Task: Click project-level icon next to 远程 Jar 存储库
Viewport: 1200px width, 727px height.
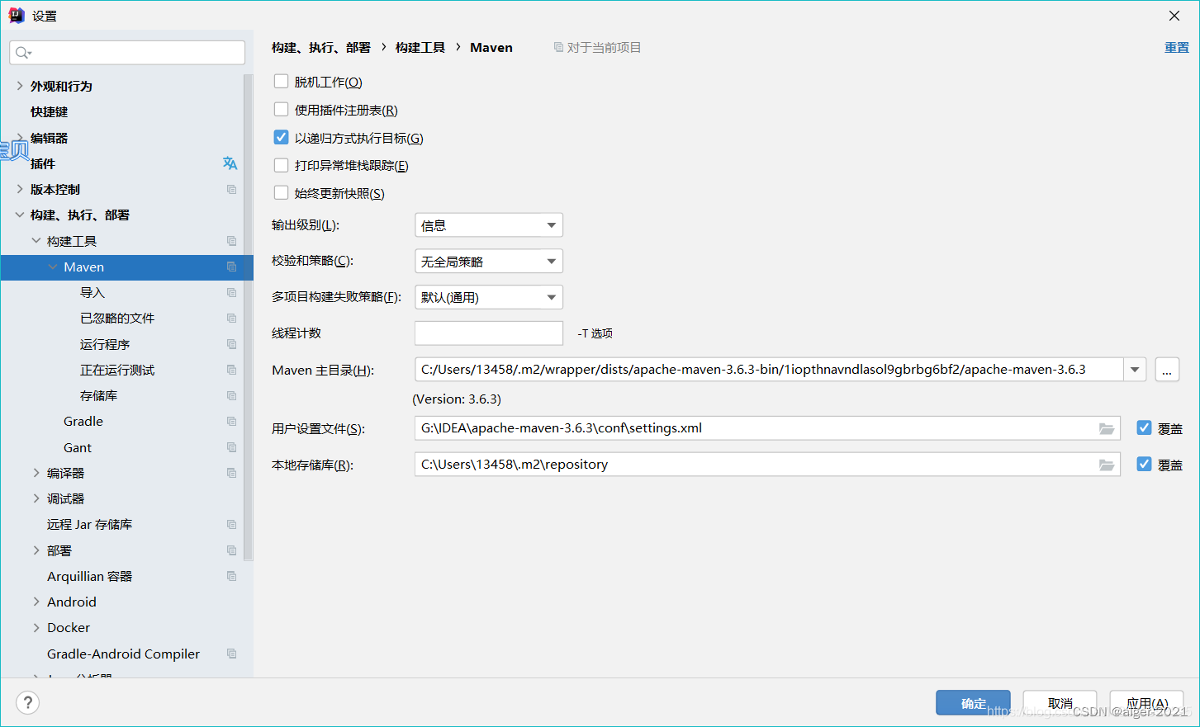Action: tap(232, 525)
